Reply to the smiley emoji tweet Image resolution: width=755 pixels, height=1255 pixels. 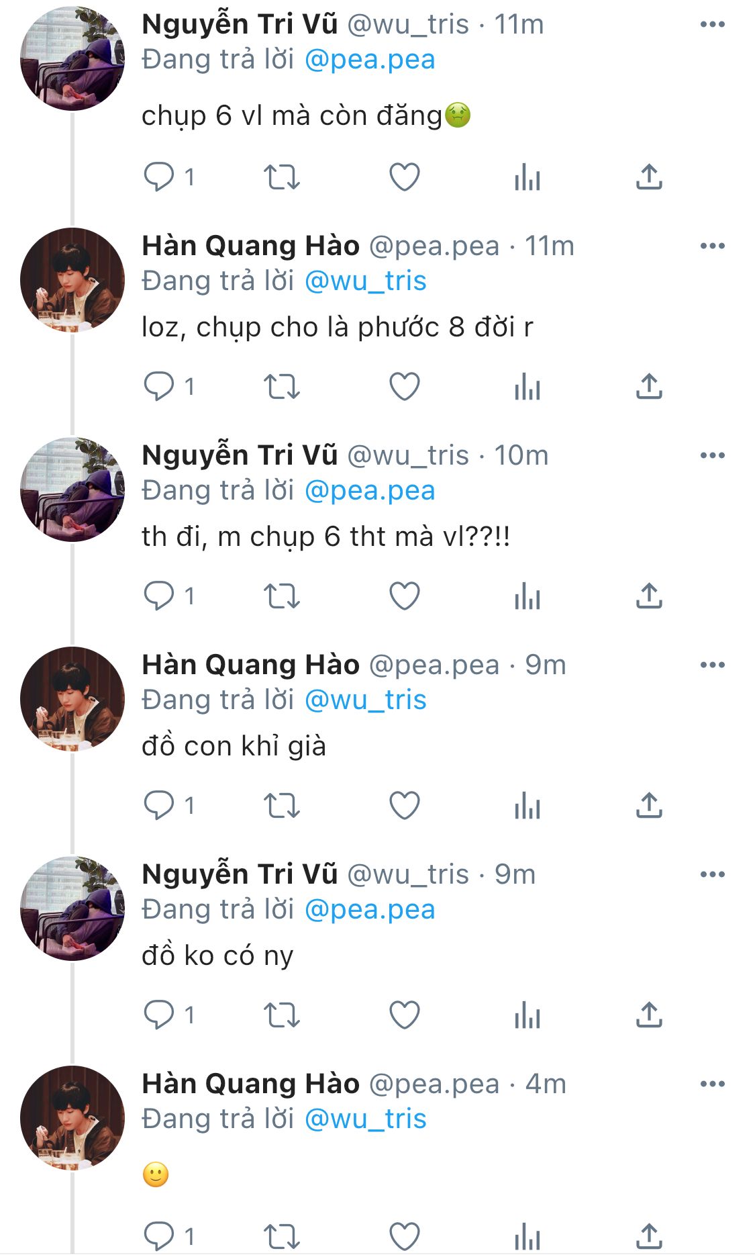pos(159,1236)
